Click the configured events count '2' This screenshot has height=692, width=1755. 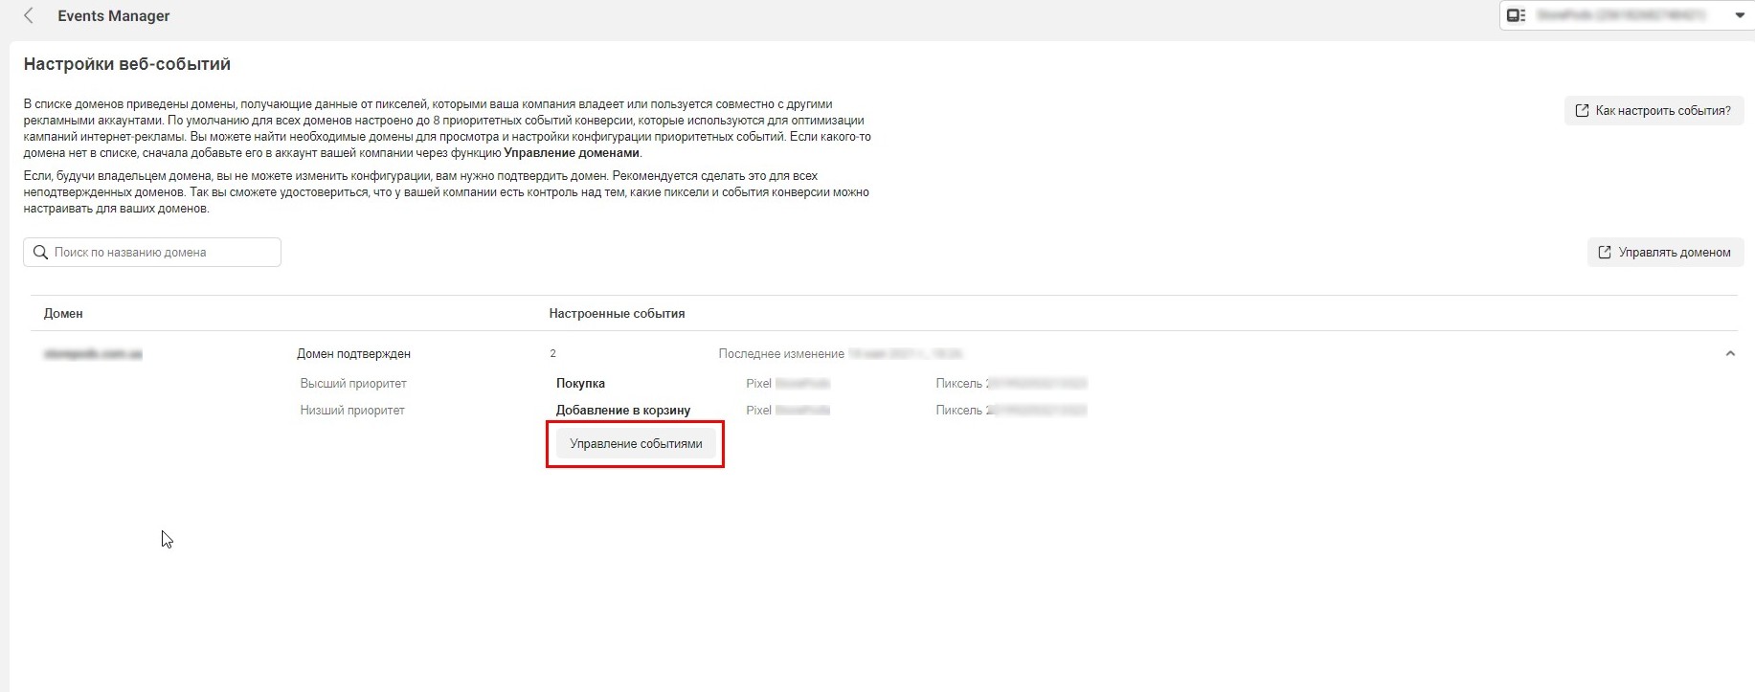(552, 354)
